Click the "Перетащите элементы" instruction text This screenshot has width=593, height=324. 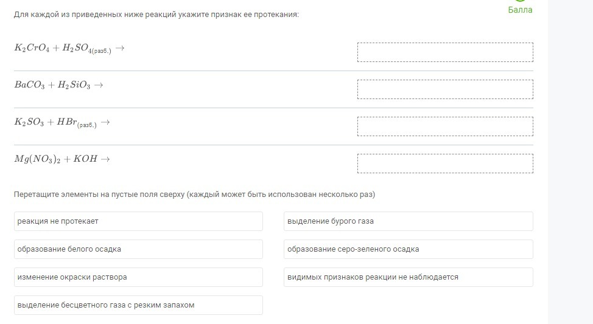(x=195, y=195)
